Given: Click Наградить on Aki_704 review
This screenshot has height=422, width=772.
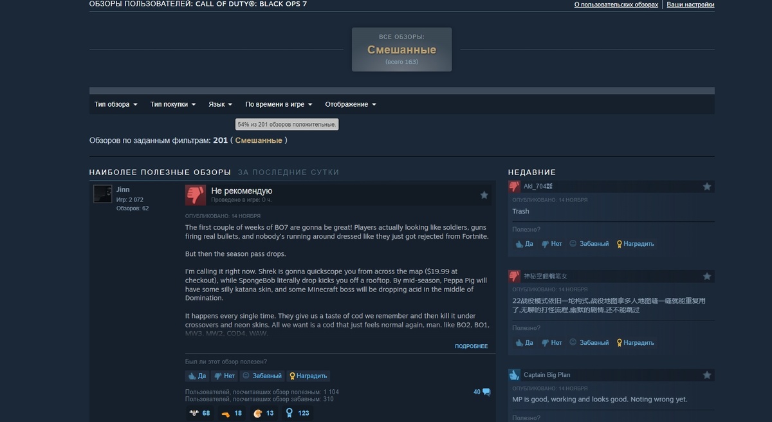Looking at the screenshot, I should click(x=636, y=244).
